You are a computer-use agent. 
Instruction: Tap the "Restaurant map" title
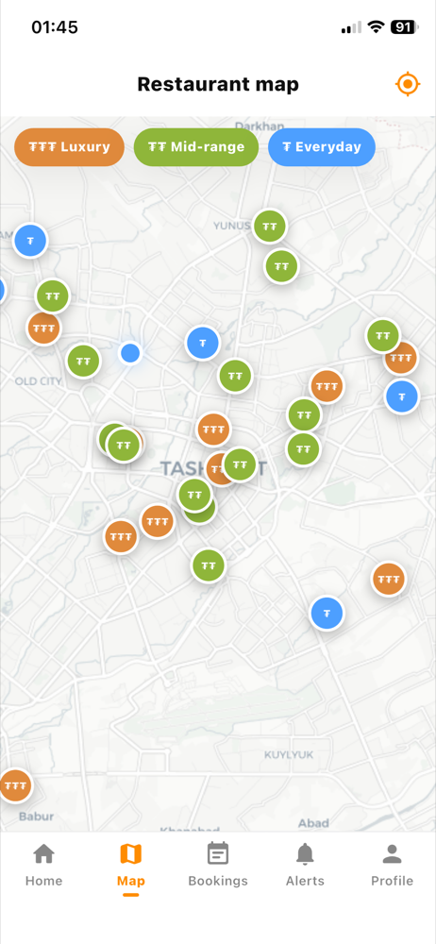point(218,84)
